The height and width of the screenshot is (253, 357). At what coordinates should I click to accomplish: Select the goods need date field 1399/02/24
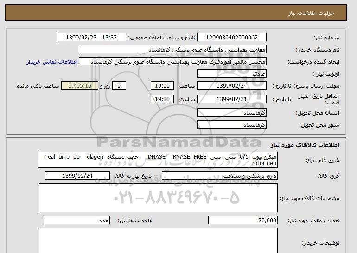coord(77,176)
